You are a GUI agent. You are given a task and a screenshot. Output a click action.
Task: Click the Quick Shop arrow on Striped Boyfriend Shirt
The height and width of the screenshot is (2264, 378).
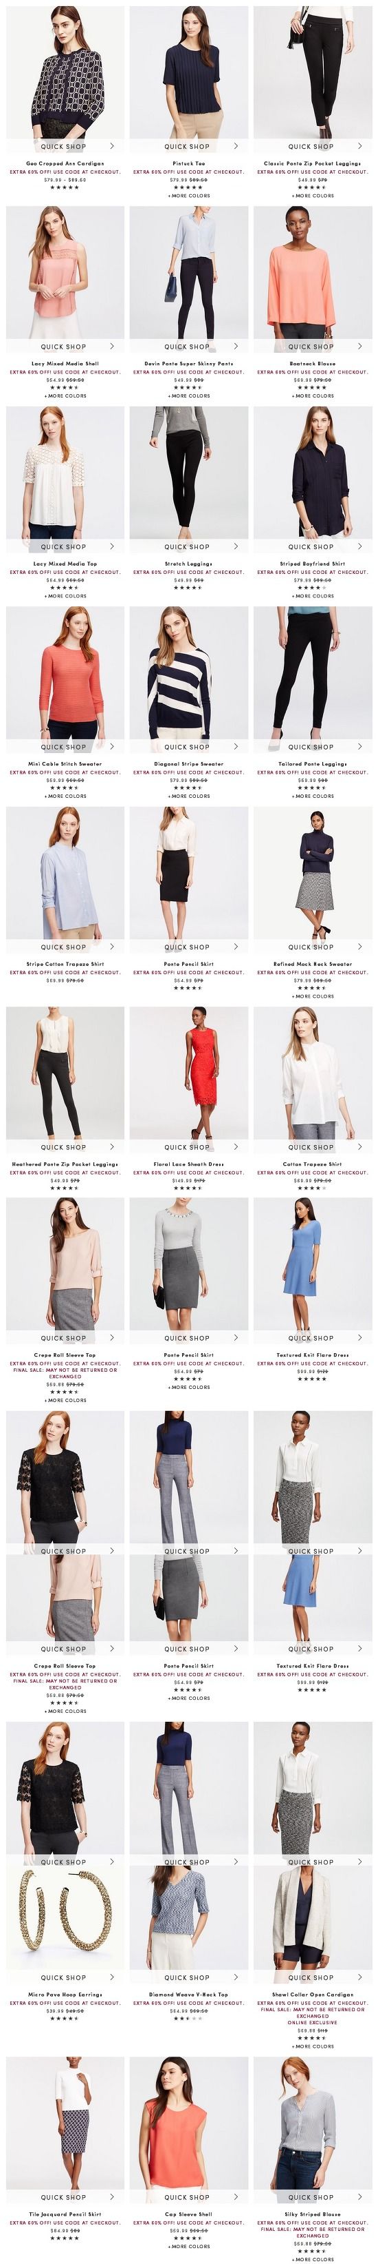(359, 546)
